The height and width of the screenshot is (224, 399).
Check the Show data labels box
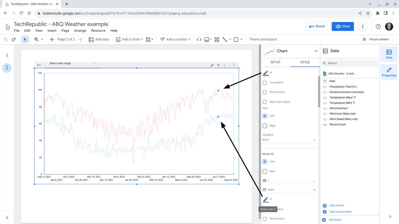(265, 102)
